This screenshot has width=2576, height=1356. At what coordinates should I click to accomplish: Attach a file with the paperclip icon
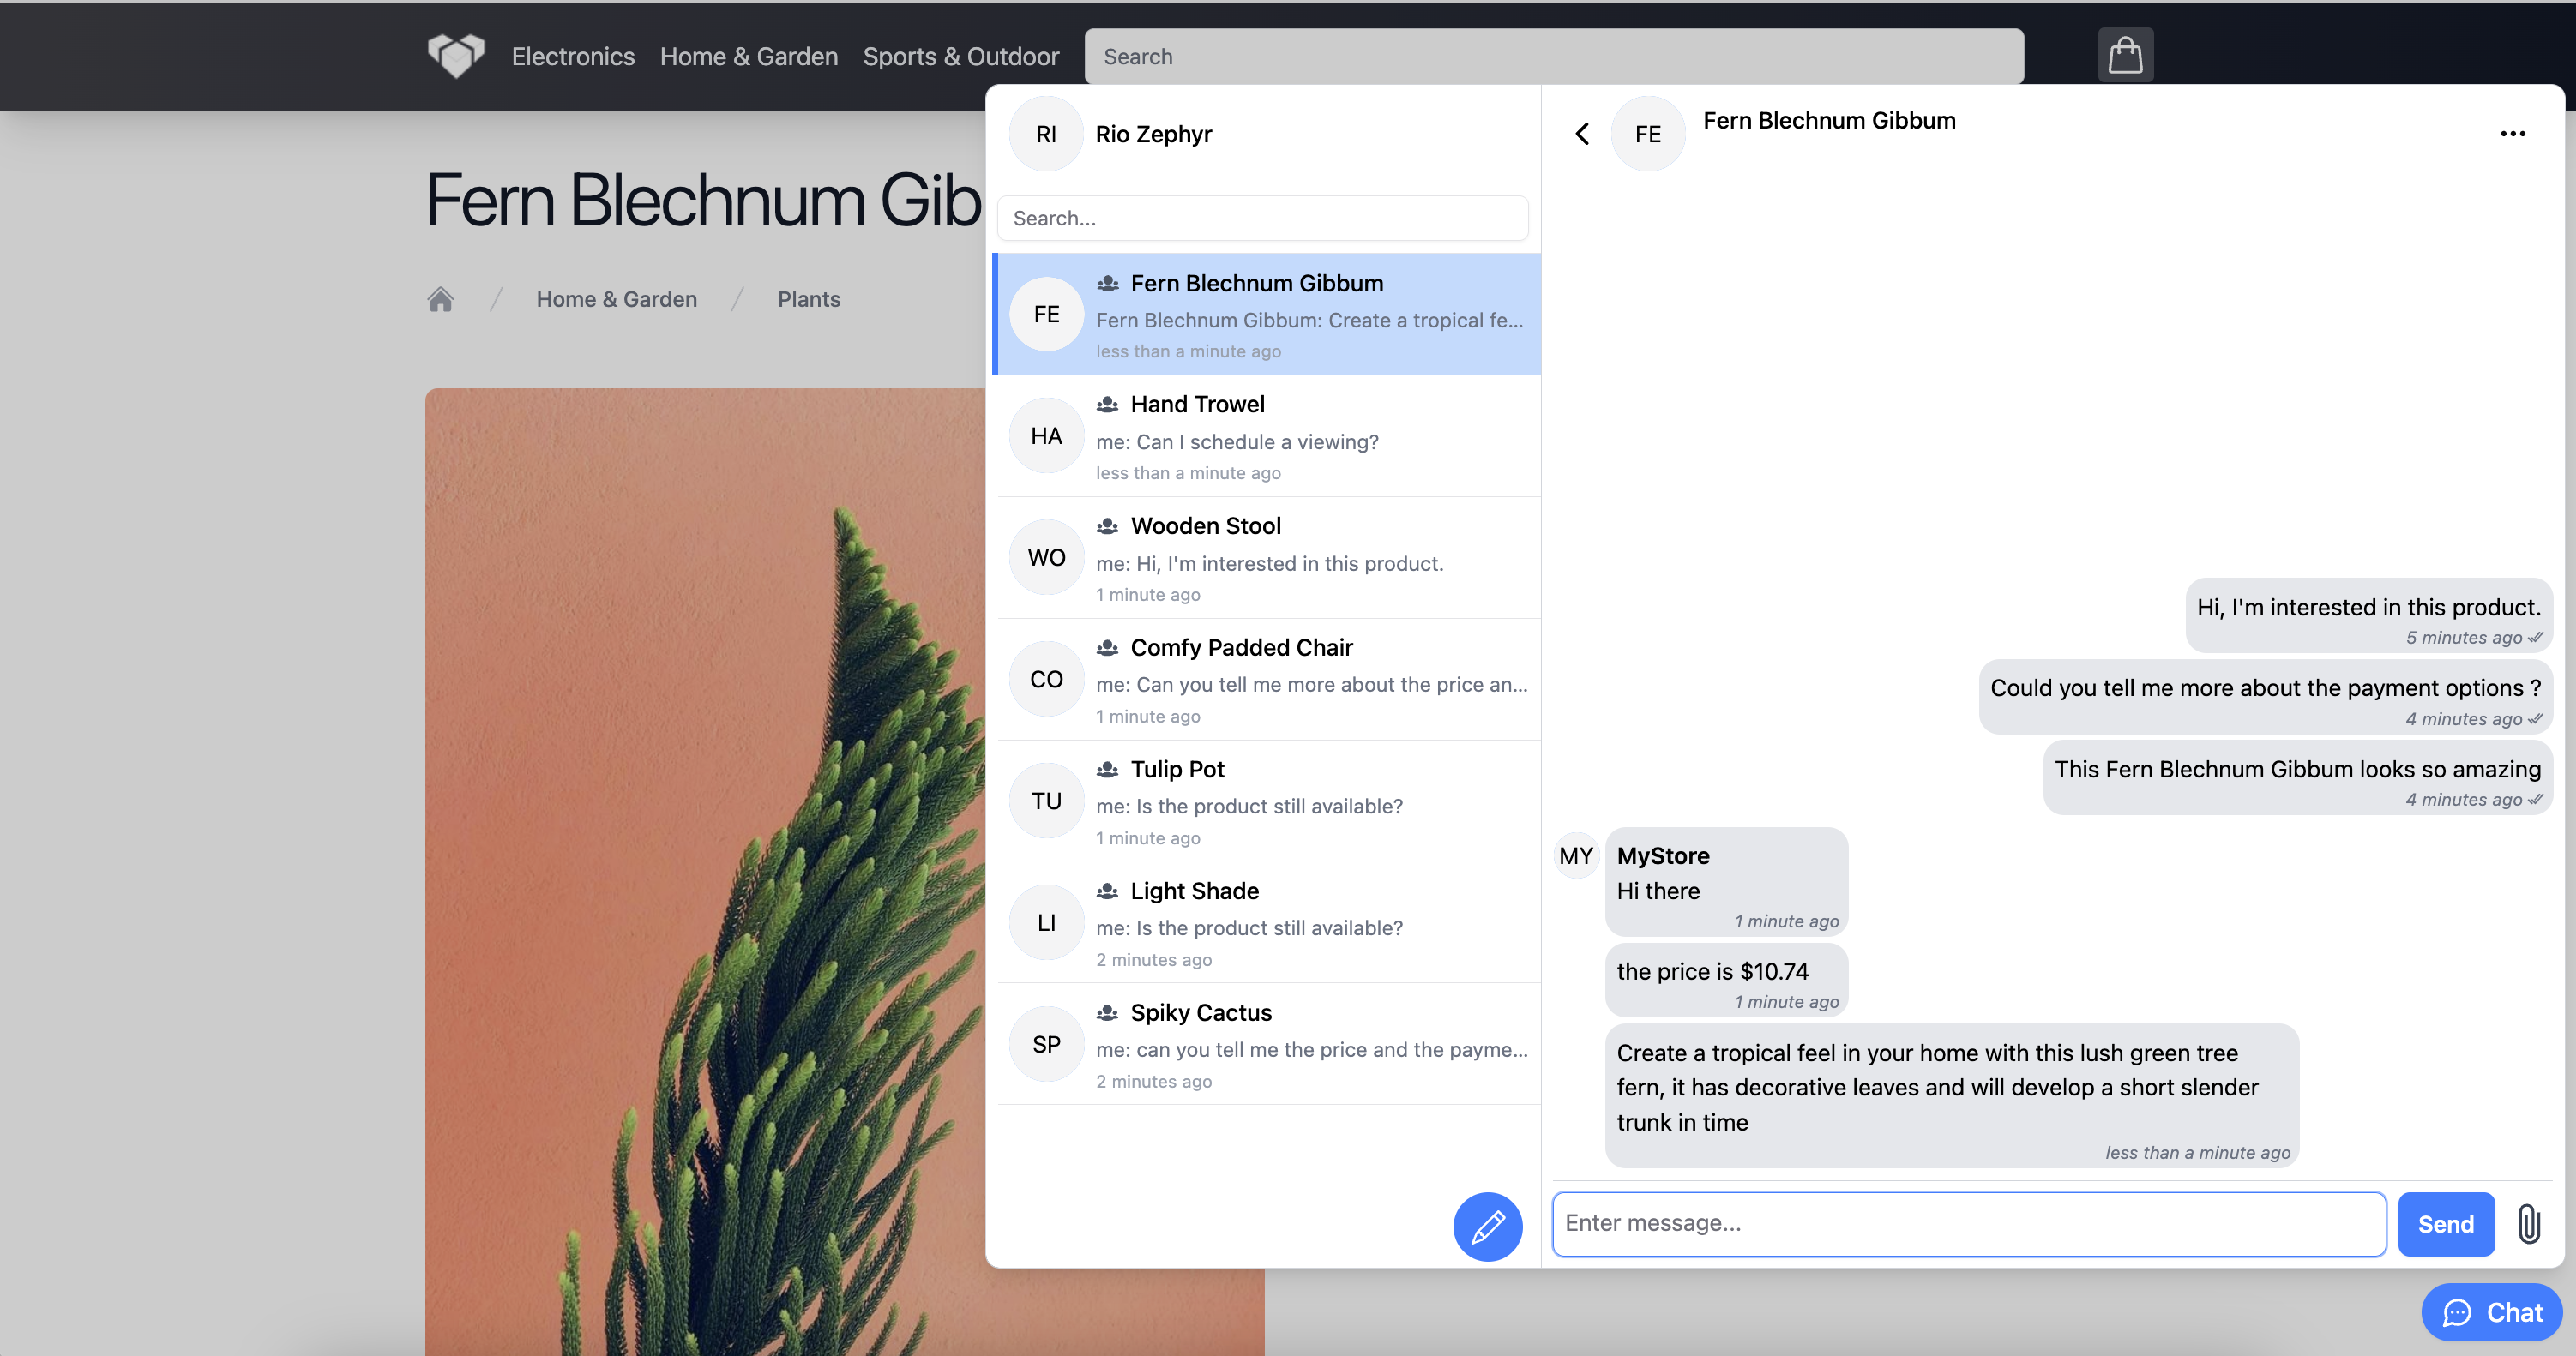click(2529, 1224)
